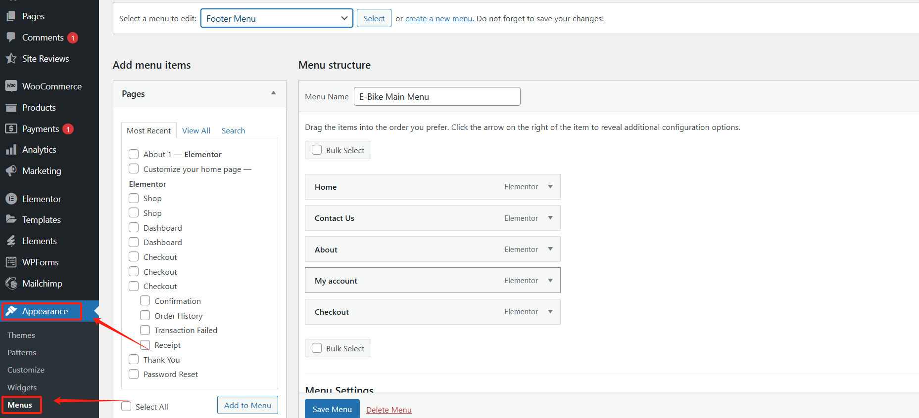Click the Comments speech bubble icon
Screen dimensions: 919x418
click(11, 38)
